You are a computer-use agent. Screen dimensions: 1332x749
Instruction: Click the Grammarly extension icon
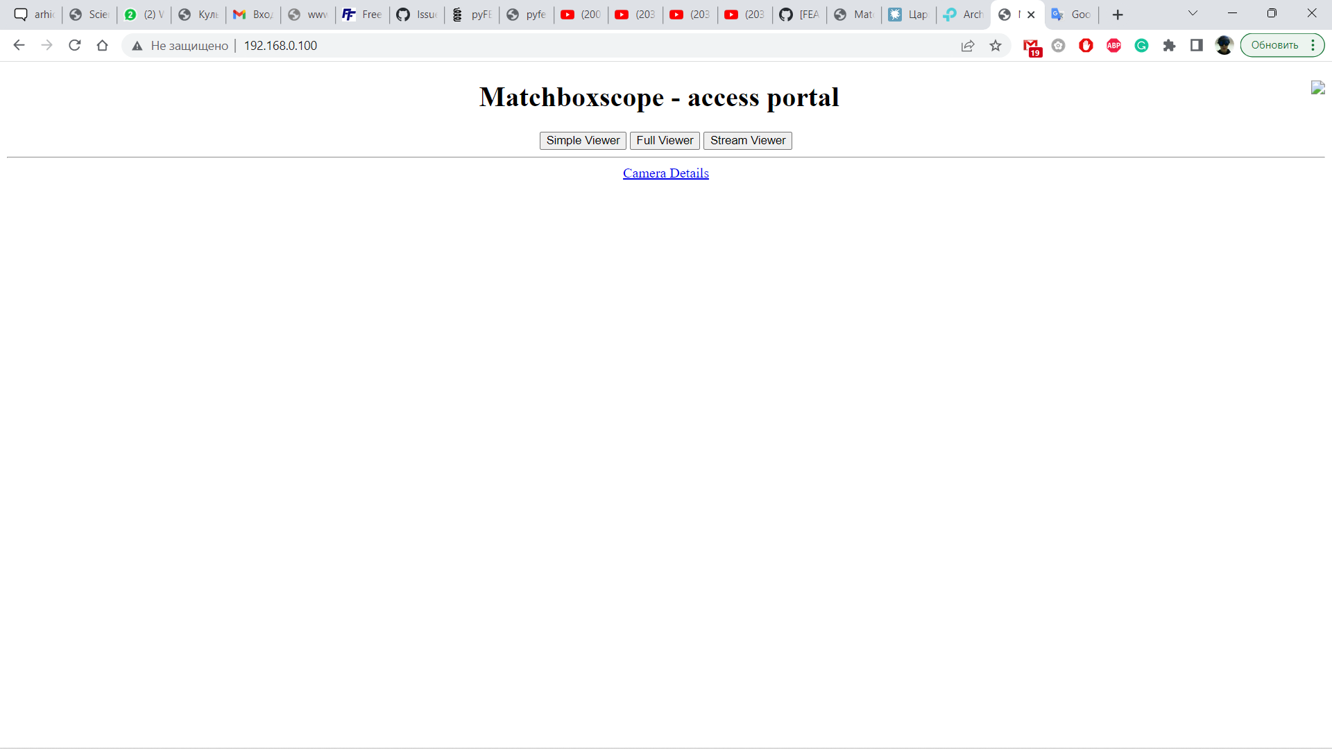tap(1141, 46)
